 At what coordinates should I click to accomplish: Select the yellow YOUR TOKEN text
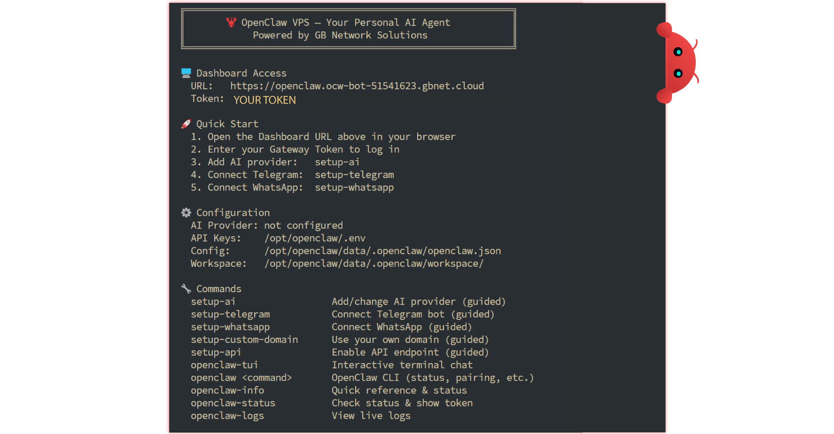click(x=265, y=100)
